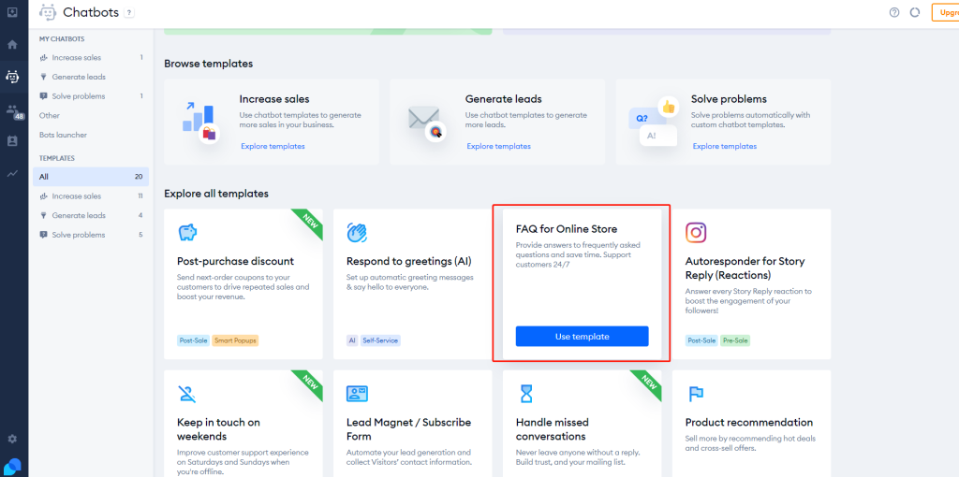Open the visitors icon with 48 badge
Image resolution: width=959 pixels, height=477 pixels.
13,110
